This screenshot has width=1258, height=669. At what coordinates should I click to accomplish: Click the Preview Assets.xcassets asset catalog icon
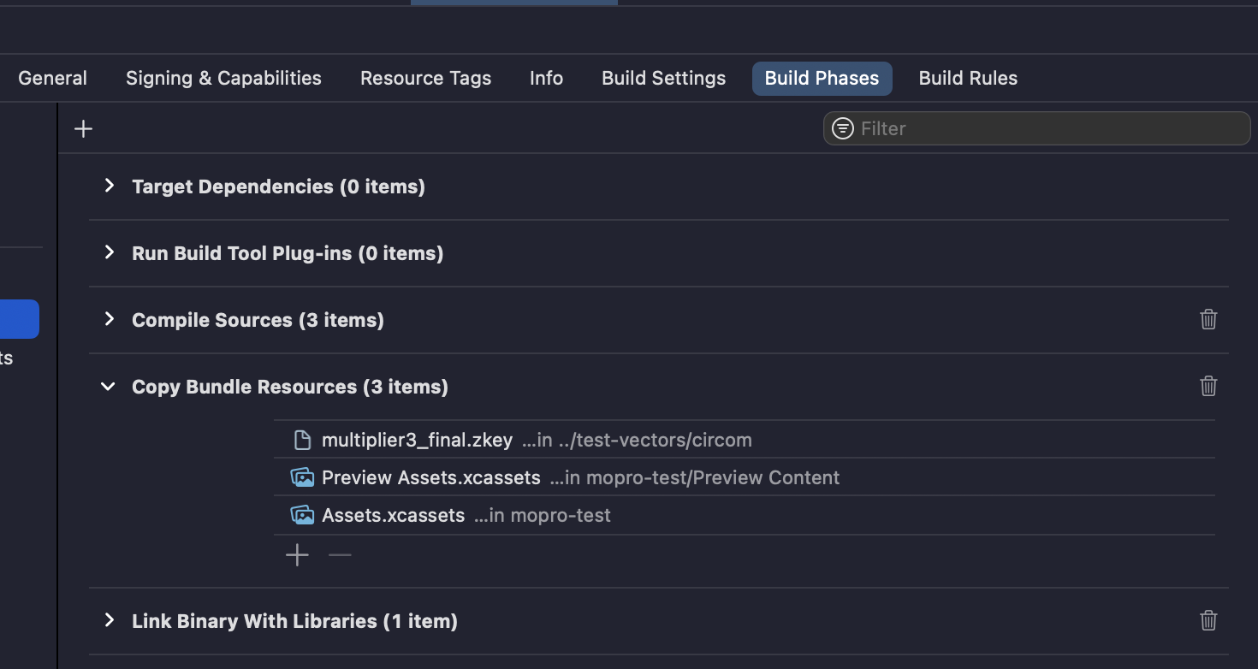tap(302, 477)
